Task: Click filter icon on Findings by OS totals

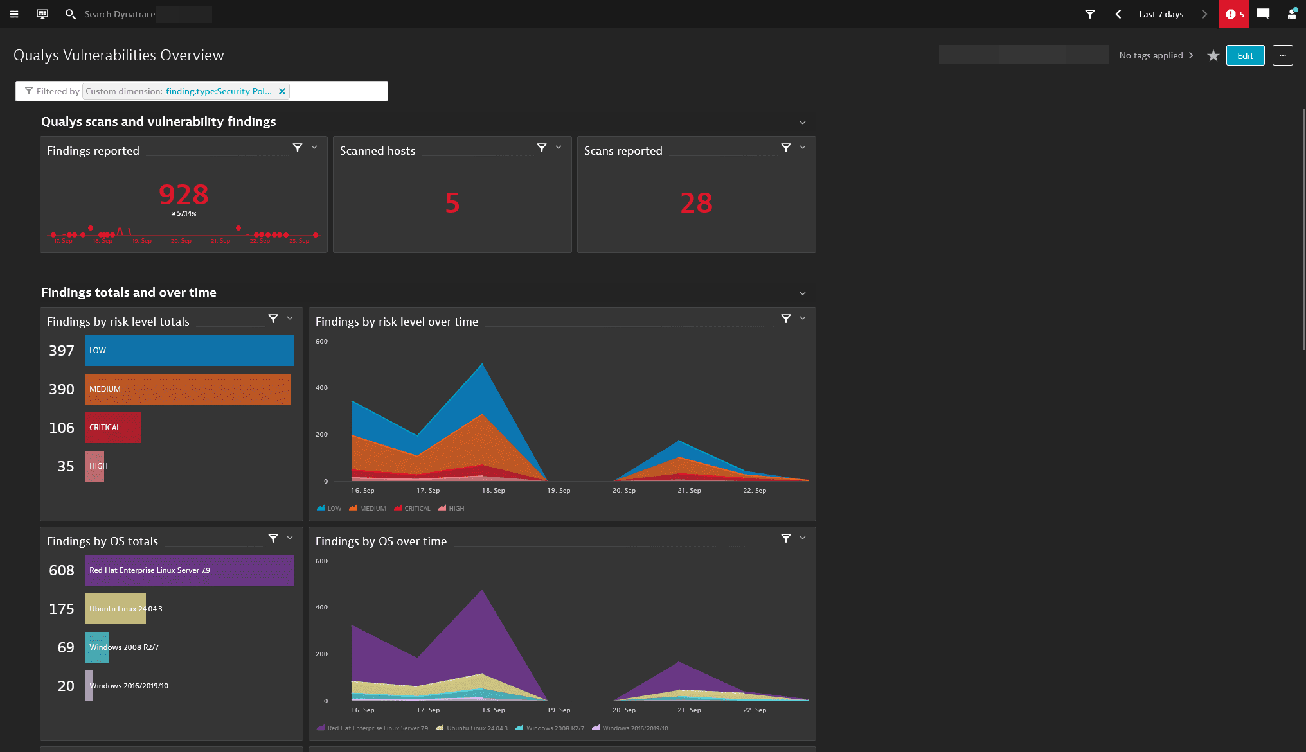Action: coord(273,538)
